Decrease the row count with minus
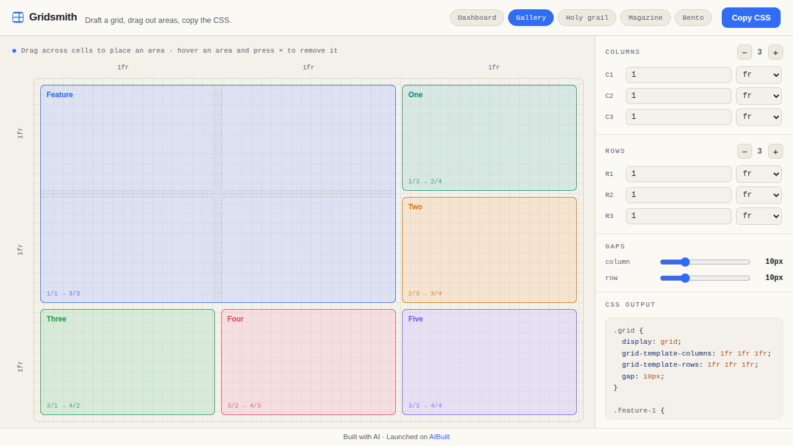The width and height of the screenshot is (793, 446). [745, 151]
